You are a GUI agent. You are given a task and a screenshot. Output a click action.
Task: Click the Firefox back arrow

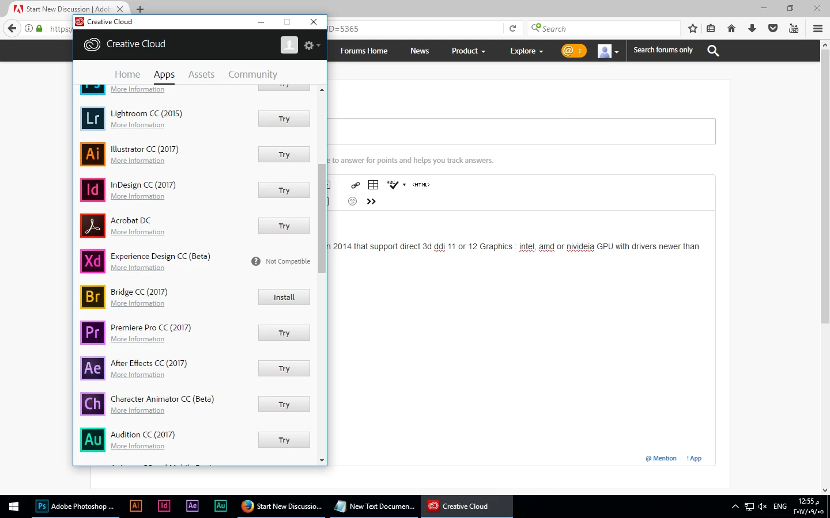[12, 28]
